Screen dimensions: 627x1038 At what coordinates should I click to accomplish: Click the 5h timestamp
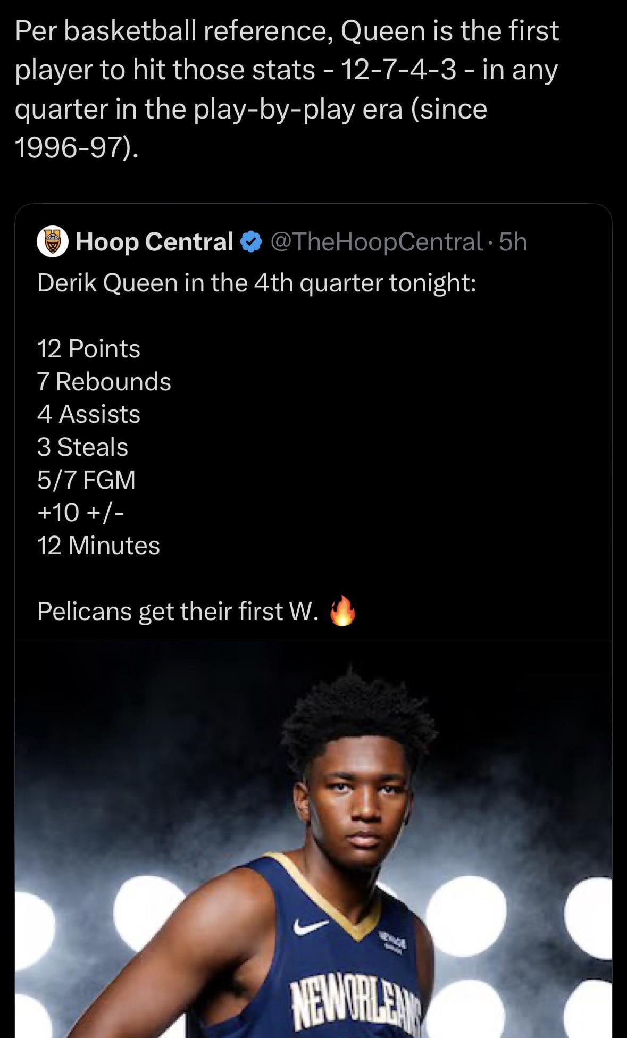coord(513,242)
